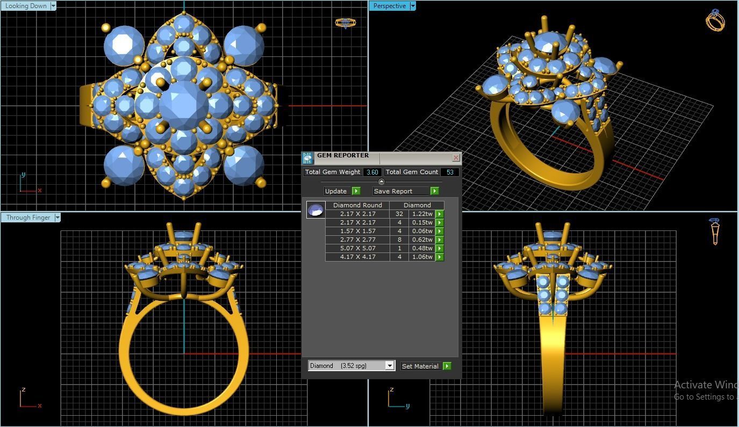Click the Total Gem Count value 53
739x427 pixels.
pyautogui.click(x=450, y=172)
